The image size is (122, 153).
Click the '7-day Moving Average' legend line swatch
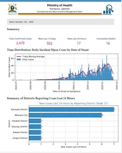click(x=19, y=56)
